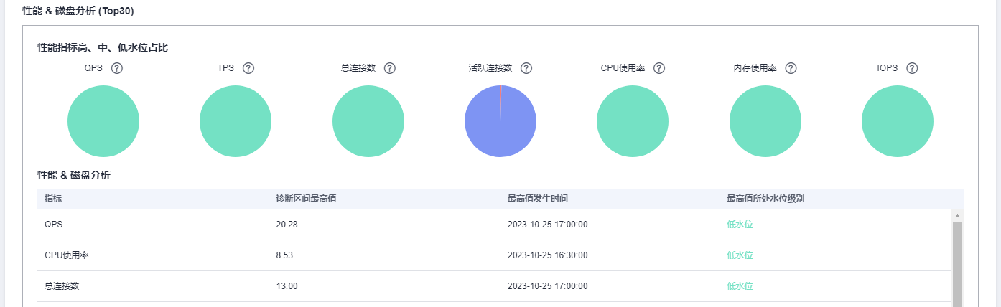Click the blue 活跃连接数 pie chart
Image resolution: width=1001 pixels, height=307 pixels.
(500, 121)
